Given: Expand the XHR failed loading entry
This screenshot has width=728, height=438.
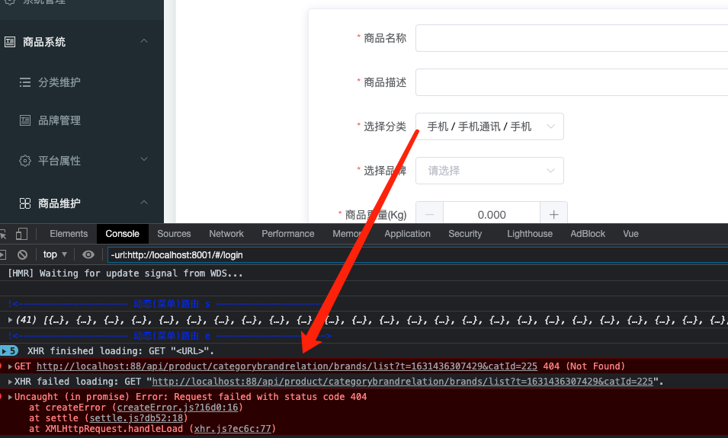Looking at the screenshot, I should [10, 382].
